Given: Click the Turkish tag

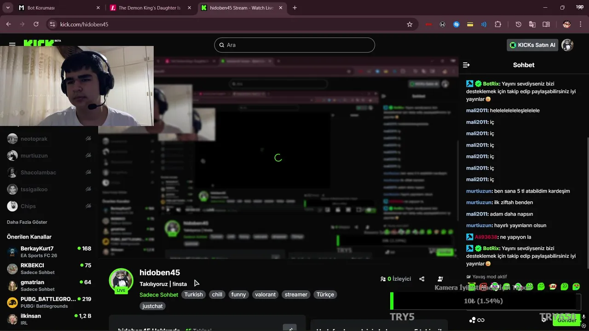Looking at the screenshot, I should (193, 295).
